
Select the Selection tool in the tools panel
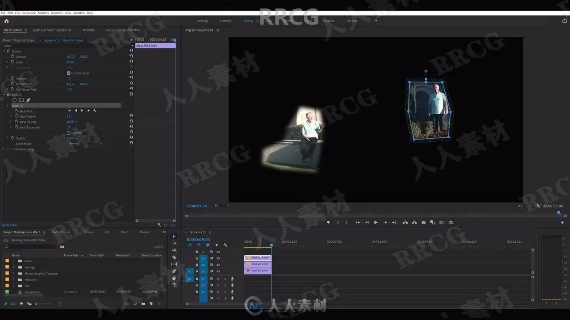pos(174,236)
